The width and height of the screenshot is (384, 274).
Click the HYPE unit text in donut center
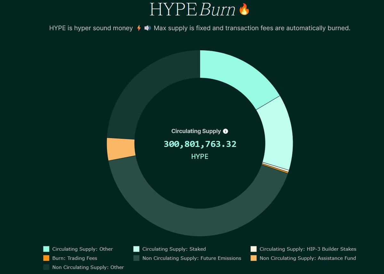pos(200,157)
